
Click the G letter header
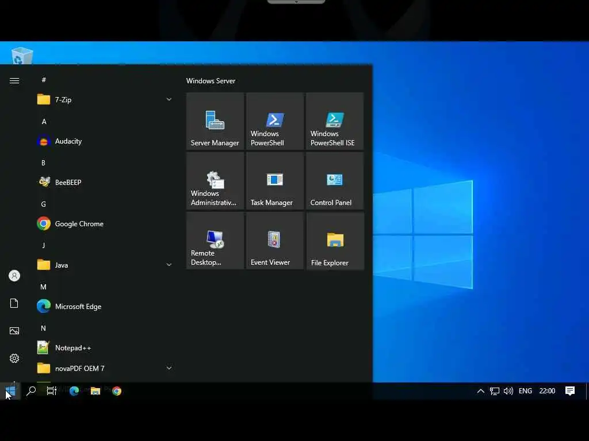44,204
